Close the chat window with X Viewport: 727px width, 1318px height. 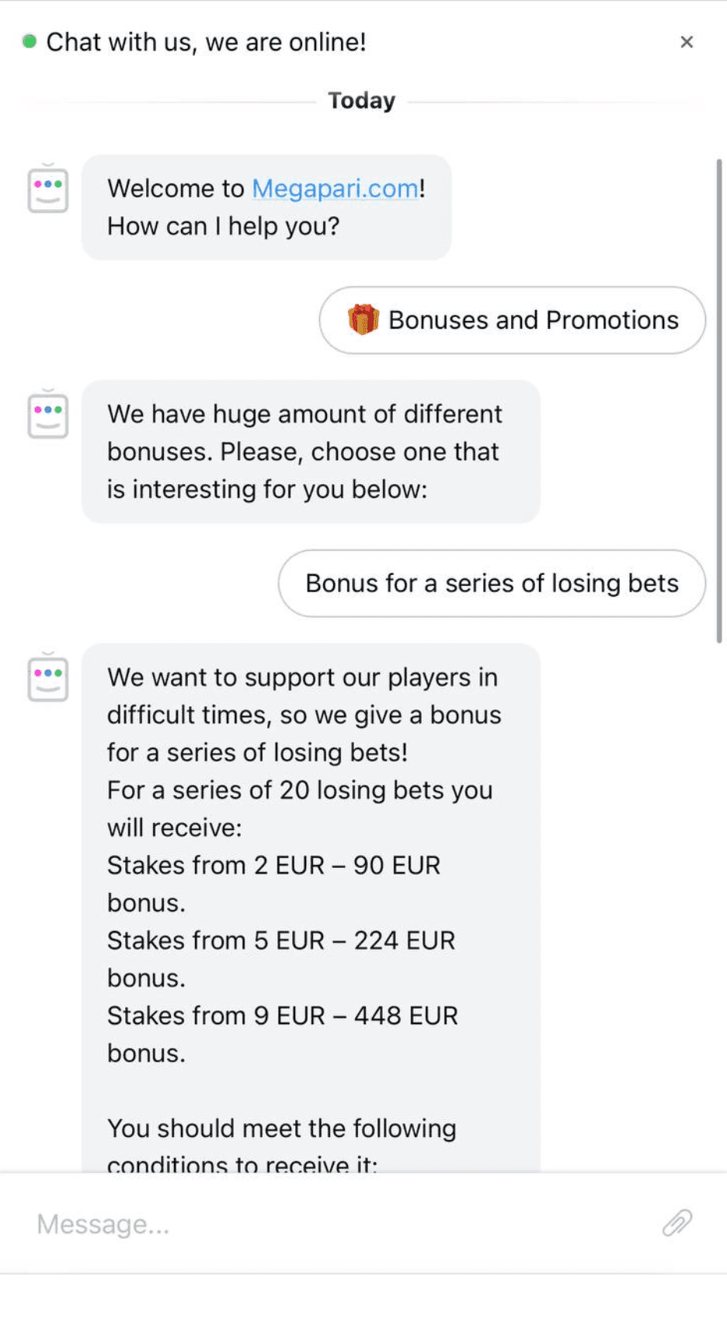pos(687,42)
